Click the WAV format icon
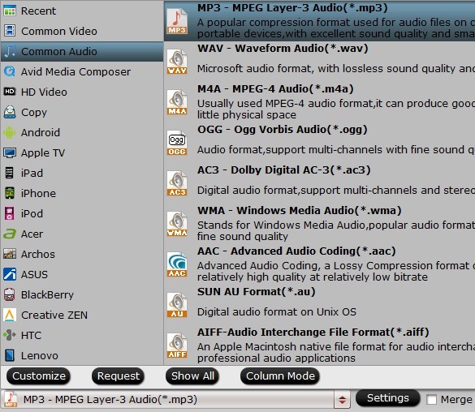This screenshot has height=412, width=475. pos(177,62)
